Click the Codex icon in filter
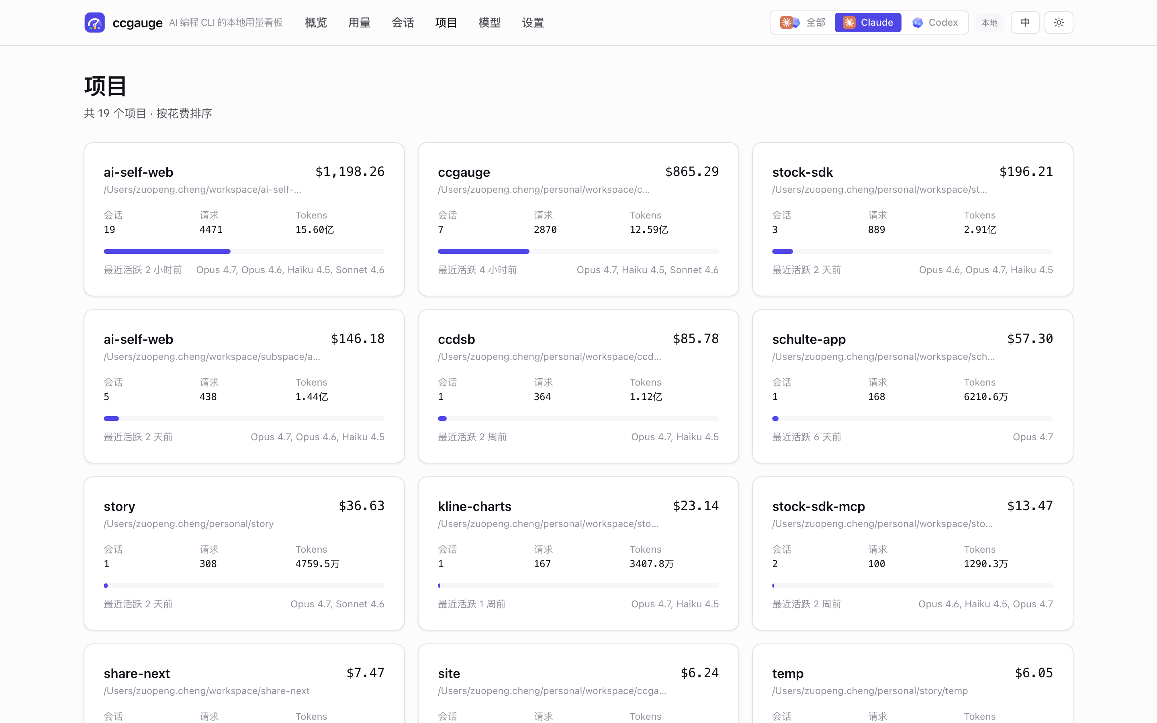This screenshot has width=1157, height=723. pos(917,22)
